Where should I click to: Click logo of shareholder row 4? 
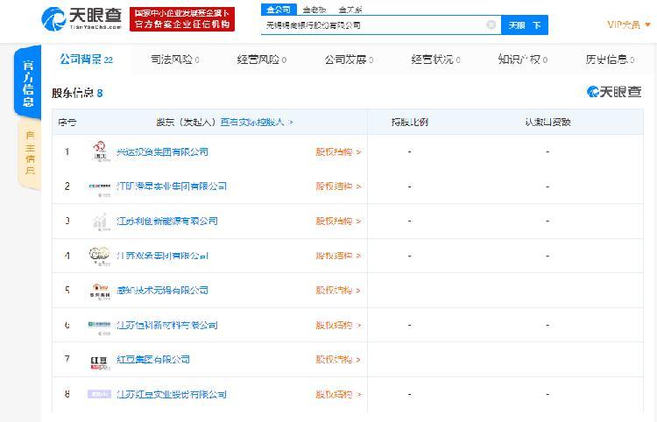100,256
